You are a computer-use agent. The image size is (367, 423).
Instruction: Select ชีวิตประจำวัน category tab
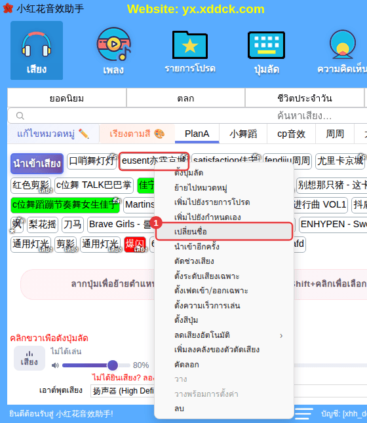point(305,98)
